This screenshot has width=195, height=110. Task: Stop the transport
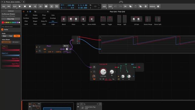pyautogui.click(x=25, y=6)
